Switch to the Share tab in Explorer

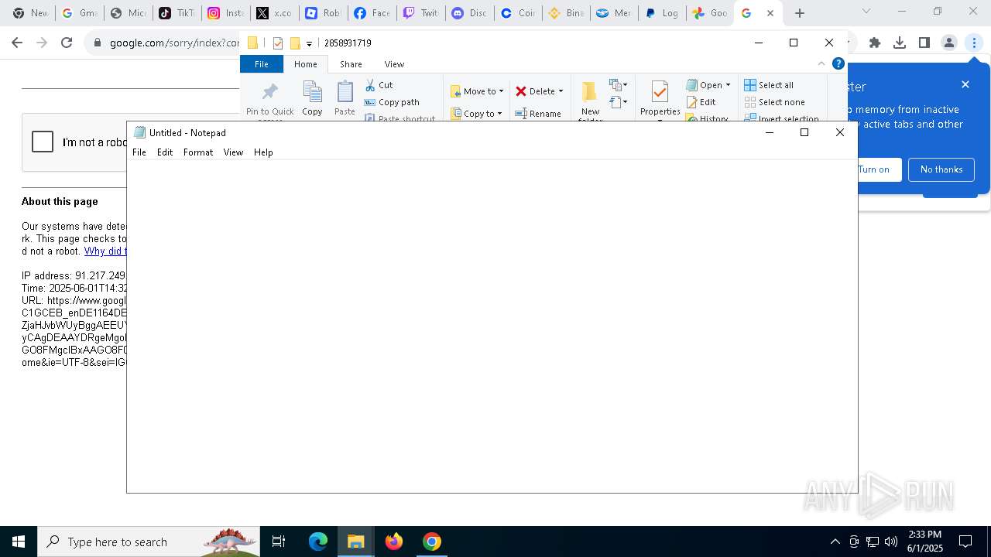click(x=351, y=64)
